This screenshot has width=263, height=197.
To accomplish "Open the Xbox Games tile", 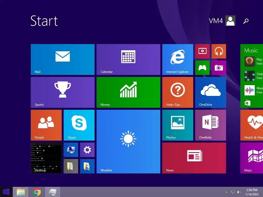I will (x=202, y=68).
